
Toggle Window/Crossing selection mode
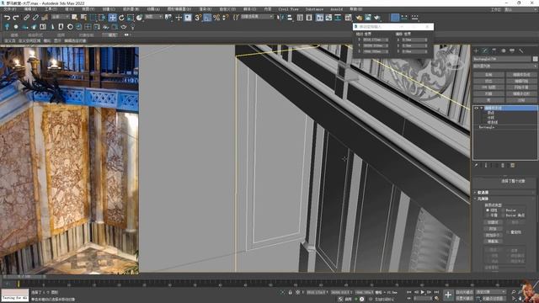click(103, 17)
